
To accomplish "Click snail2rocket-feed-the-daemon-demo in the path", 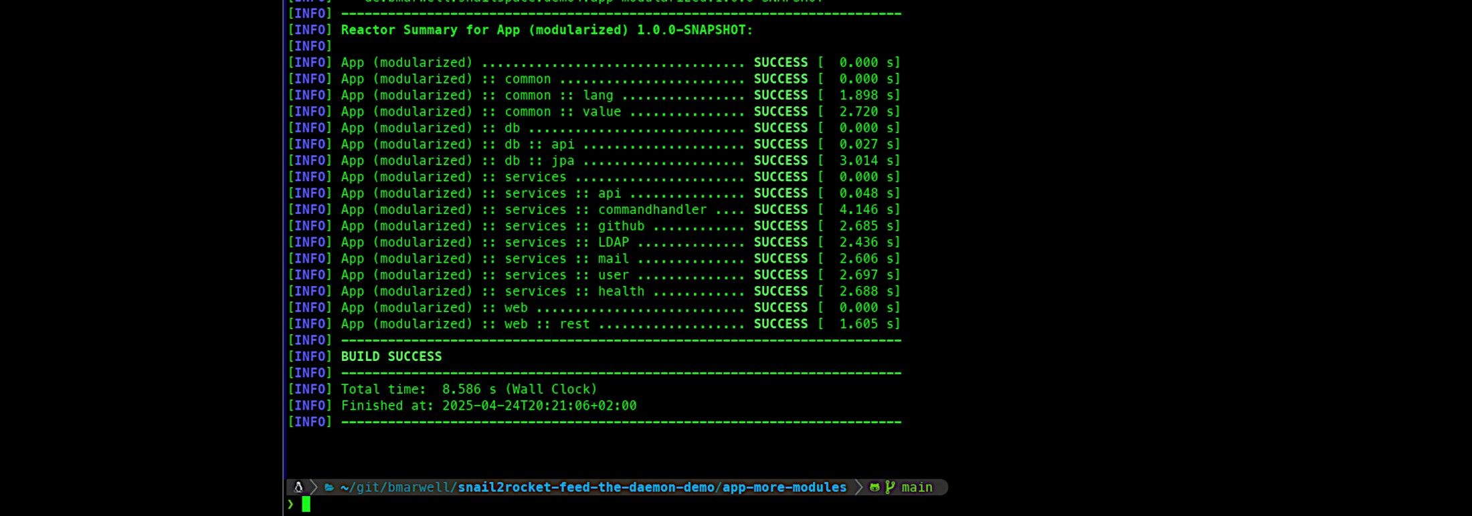I will (586, 487).
